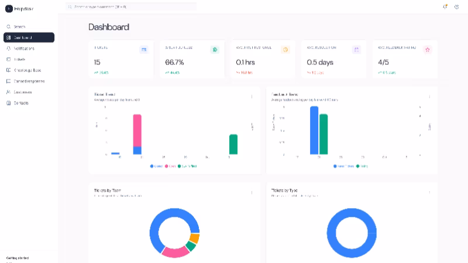468x263 pixels.
Task: Click the 0.1 hrs first response value
Action: pyautogui.click(x=245, y=63)
